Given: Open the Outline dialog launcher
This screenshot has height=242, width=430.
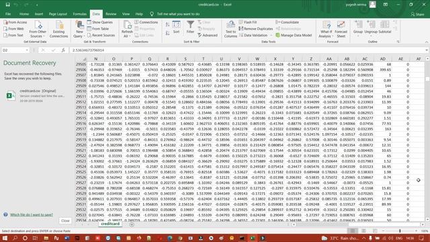Looking at the screenshot, I should [x=398, y=42].
